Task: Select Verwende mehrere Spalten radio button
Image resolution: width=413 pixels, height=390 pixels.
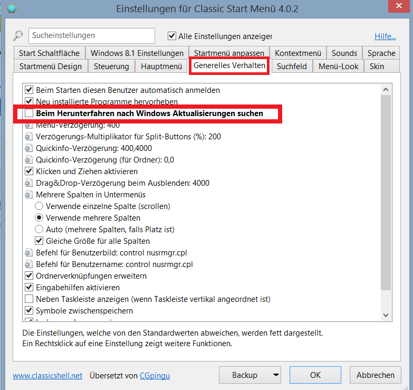Action: click(39, 217)
